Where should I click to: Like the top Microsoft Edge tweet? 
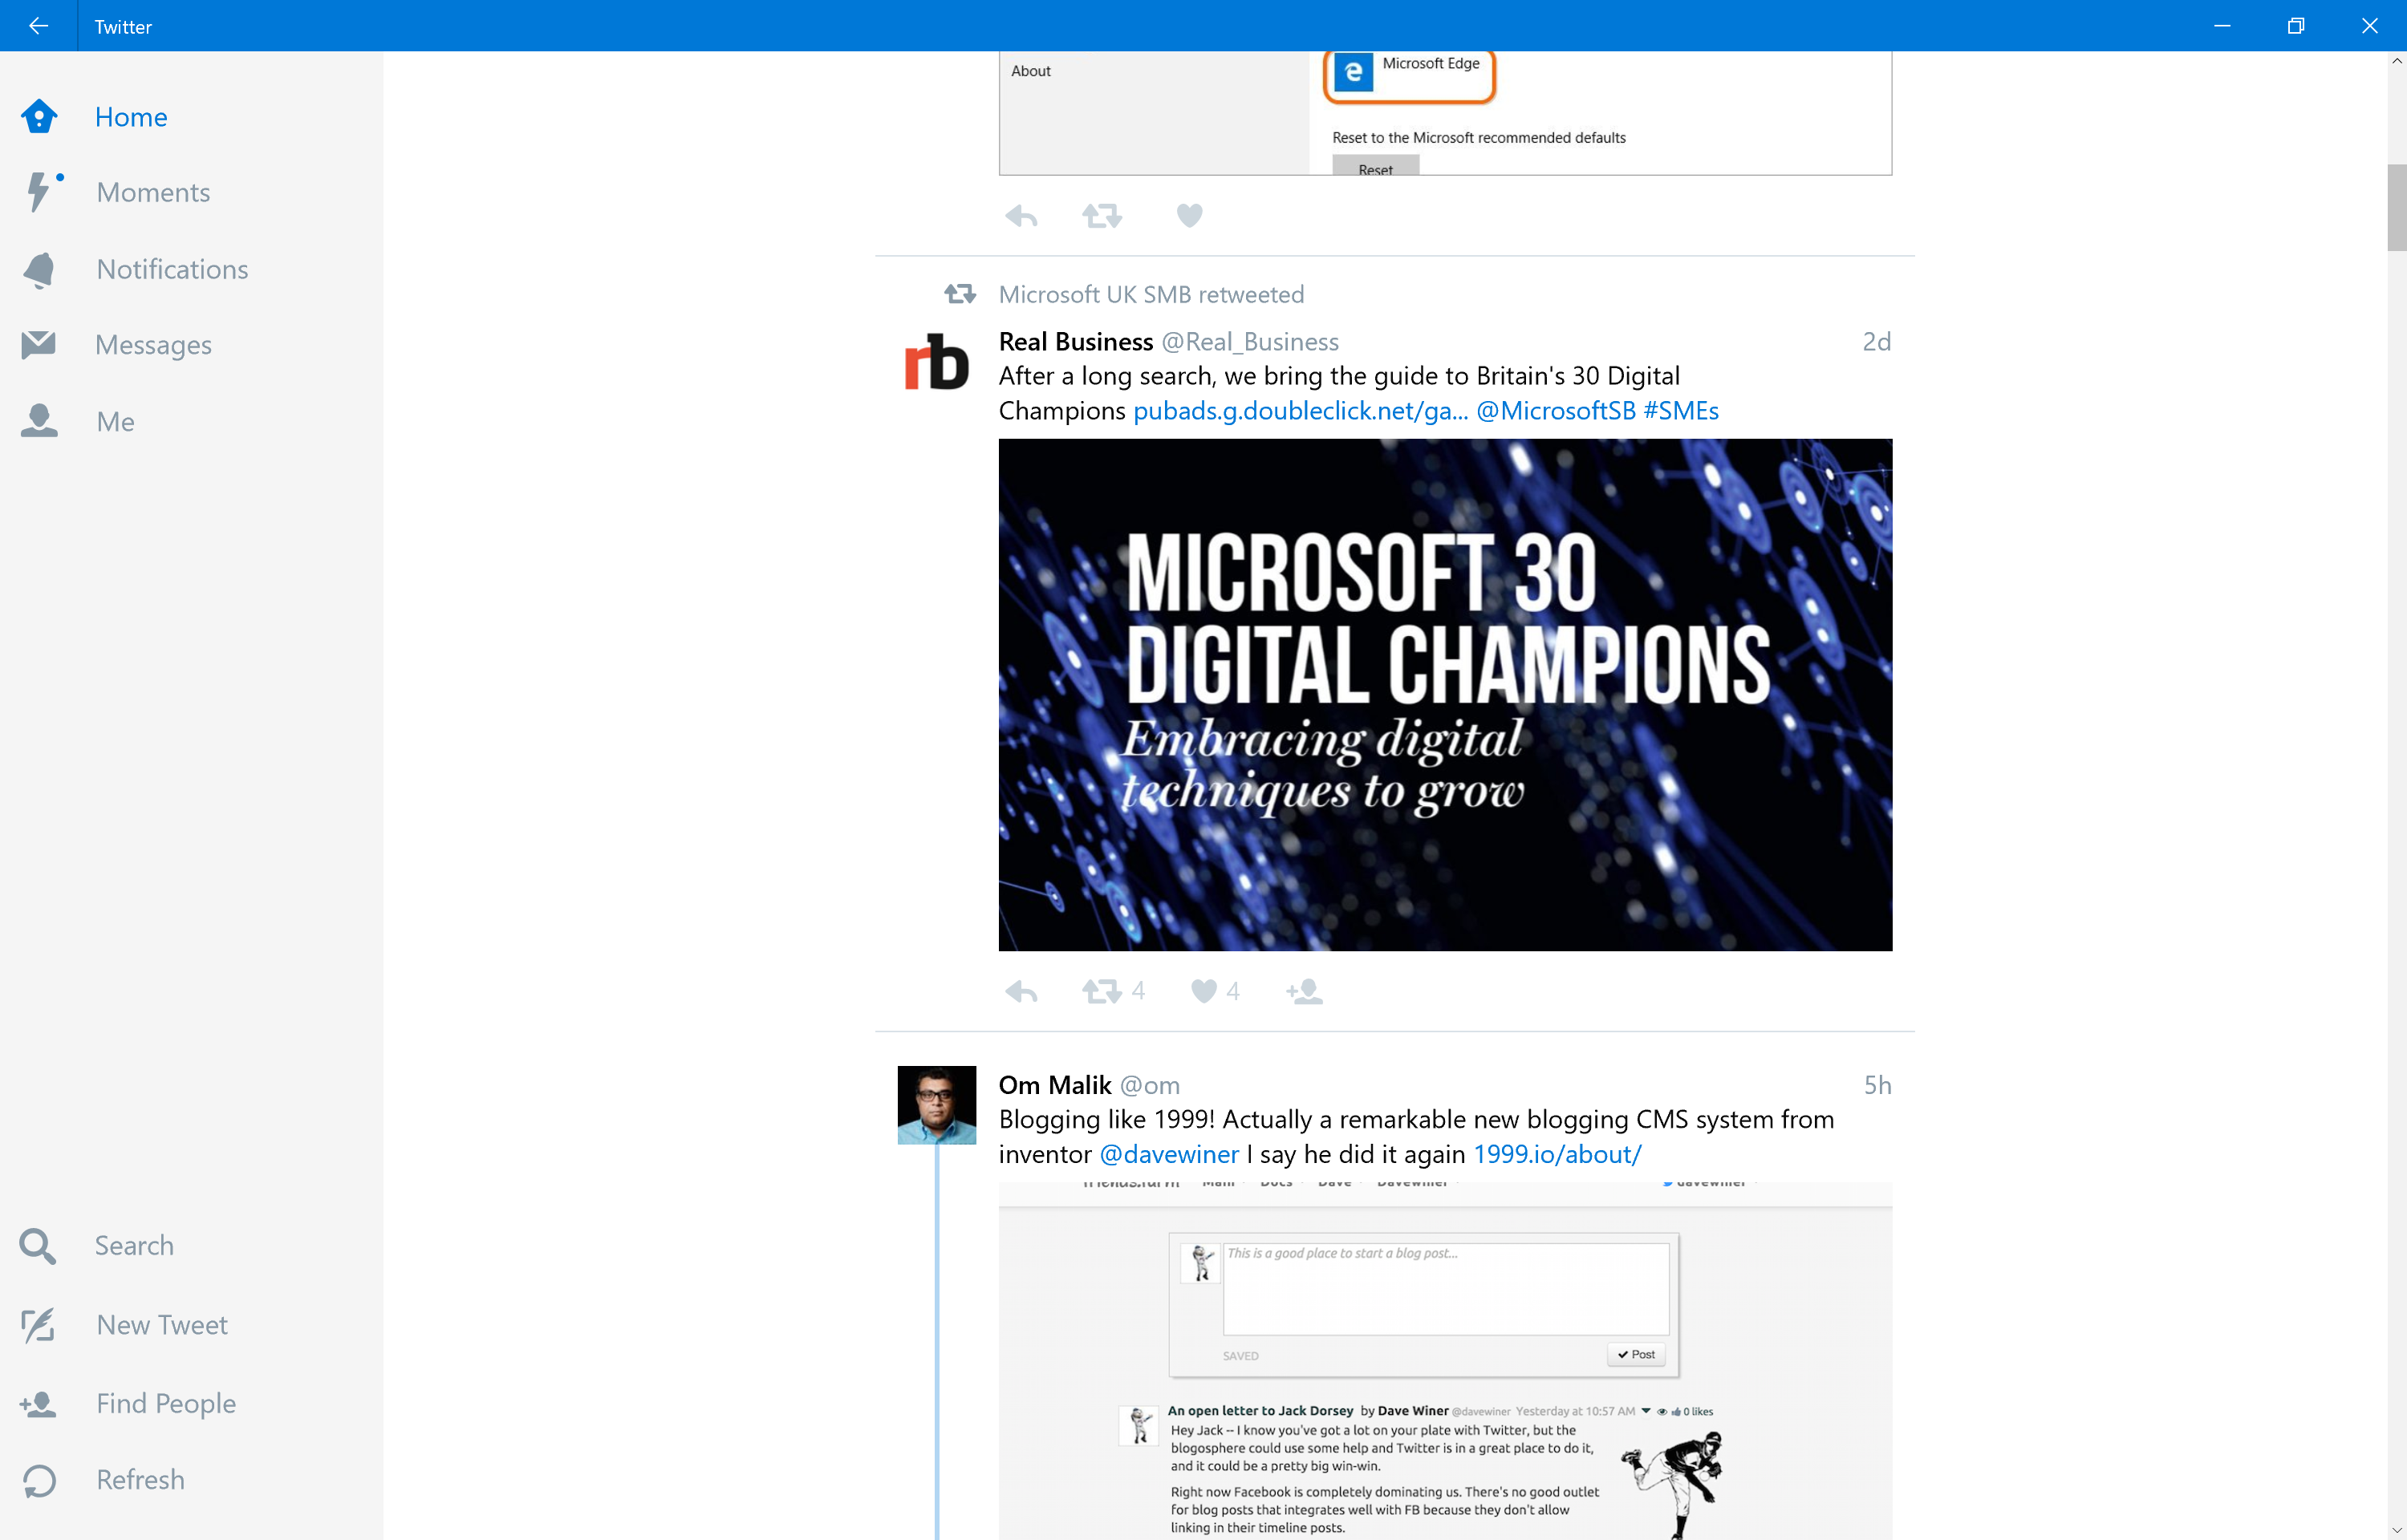1189,215
